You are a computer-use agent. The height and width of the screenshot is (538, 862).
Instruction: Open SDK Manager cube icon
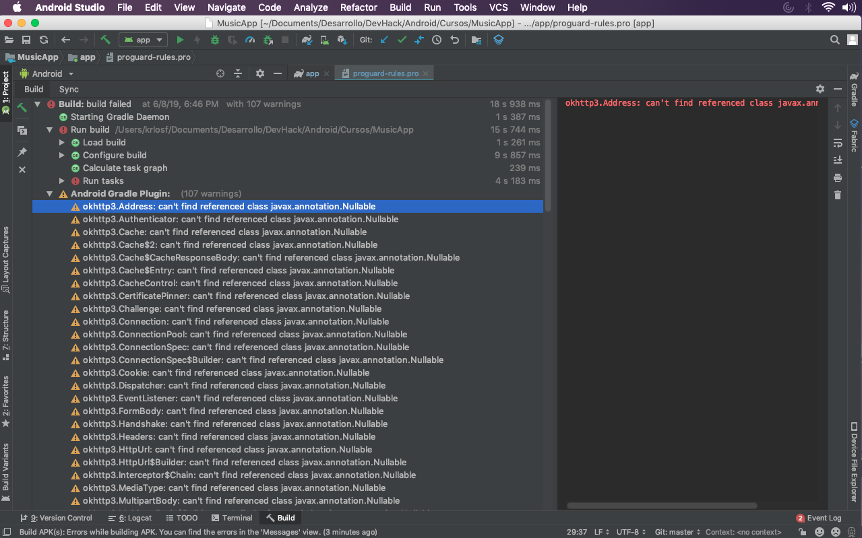coord(342,40)
